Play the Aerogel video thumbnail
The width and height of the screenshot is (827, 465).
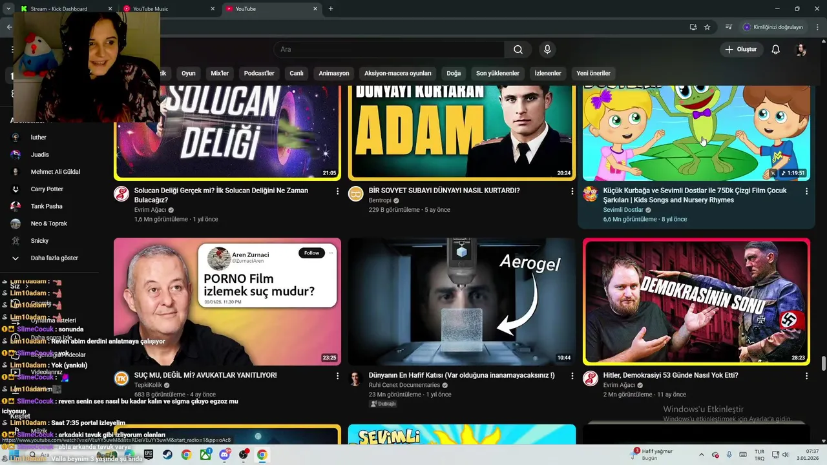pyautogui.click(x=462, y=302)
